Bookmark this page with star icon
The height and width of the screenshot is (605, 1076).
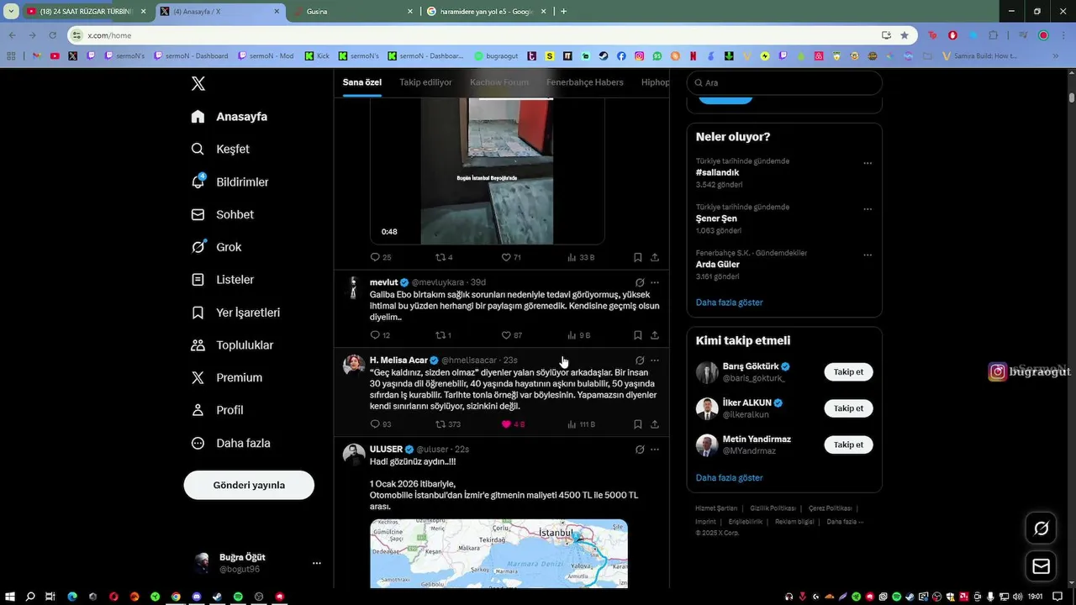pyautogui.click(x=904, y=35)
